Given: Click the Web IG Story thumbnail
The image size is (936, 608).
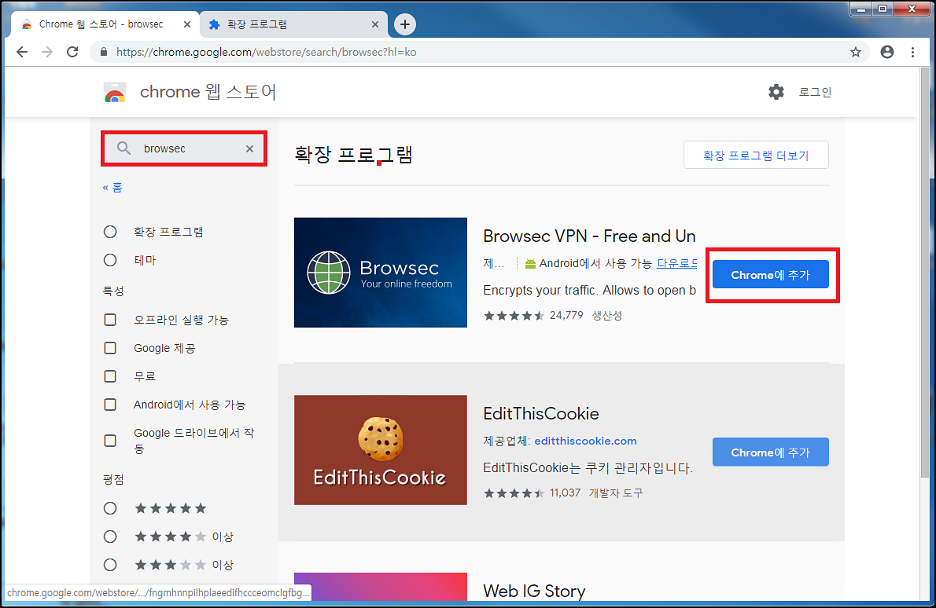Looking at the screenshot, I should click(x=380, y=587).
